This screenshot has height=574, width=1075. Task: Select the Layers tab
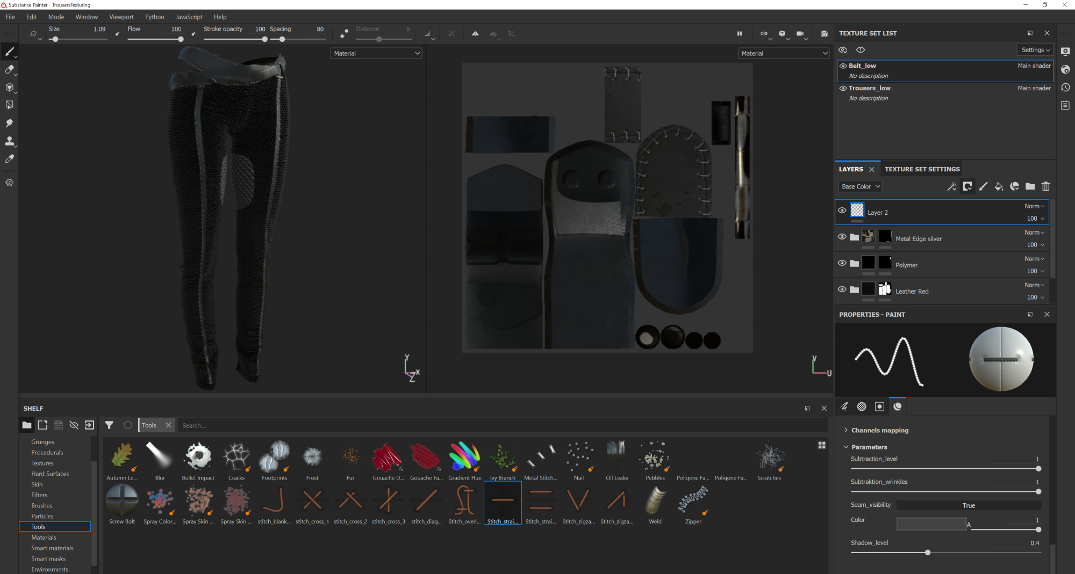pos(851,169)
